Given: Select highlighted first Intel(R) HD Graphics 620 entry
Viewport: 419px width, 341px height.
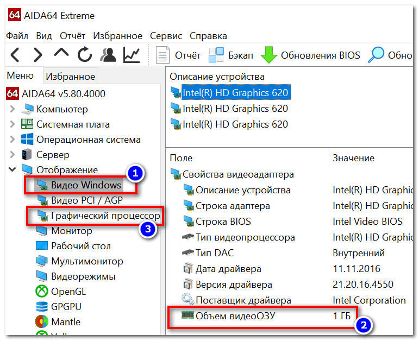Looking at the screenshot, I should click(x=235, y=93).
